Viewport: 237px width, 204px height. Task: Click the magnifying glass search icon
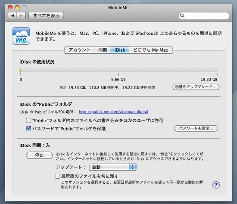pos(182,15)
